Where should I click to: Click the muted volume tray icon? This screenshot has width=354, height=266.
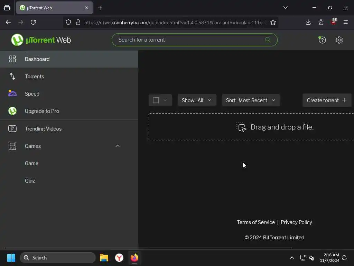point(312,258)
